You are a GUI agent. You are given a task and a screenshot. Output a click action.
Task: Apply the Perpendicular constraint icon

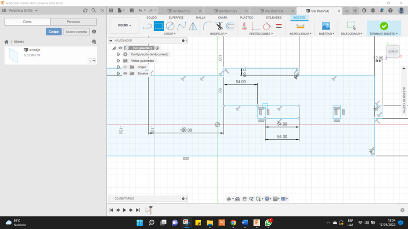[256, 26]
